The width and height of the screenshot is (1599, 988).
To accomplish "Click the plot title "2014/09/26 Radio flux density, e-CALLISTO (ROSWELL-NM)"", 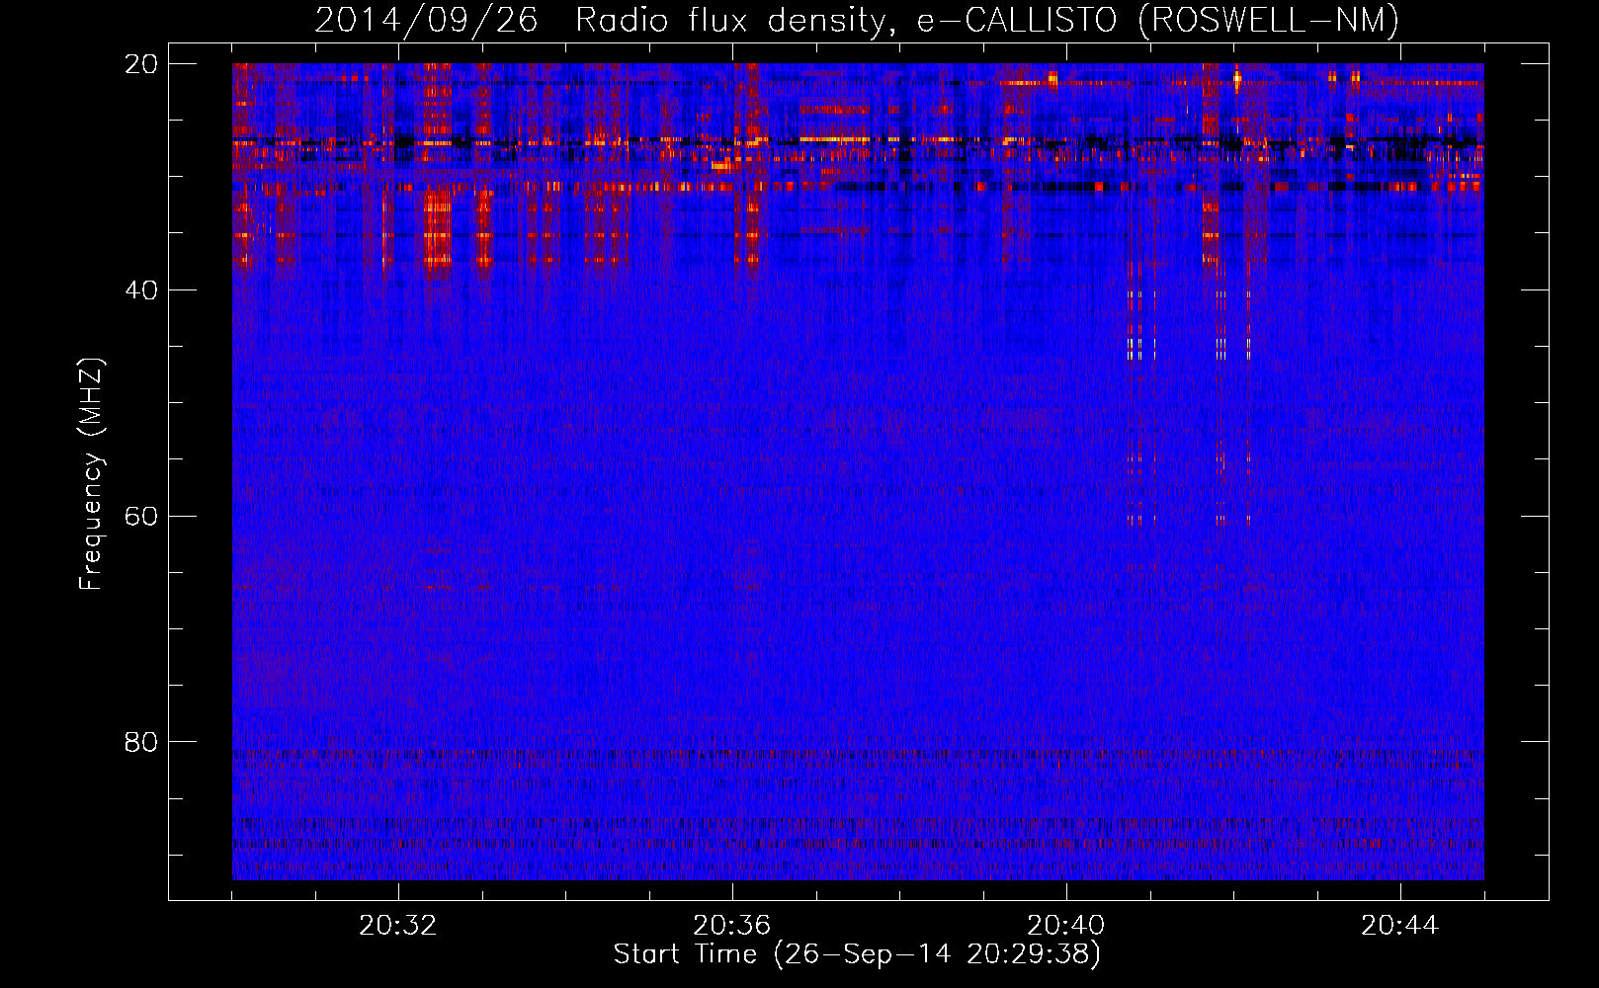I will 857,21.
